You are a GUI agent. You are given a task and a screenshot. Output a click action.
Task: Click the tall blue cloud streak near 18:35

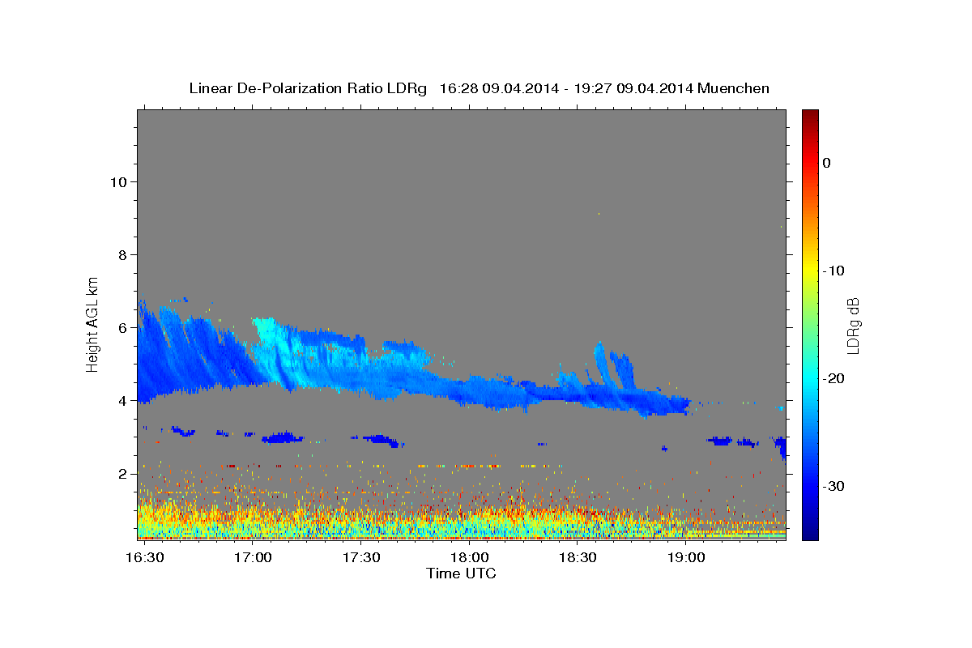tap(600, 361)
